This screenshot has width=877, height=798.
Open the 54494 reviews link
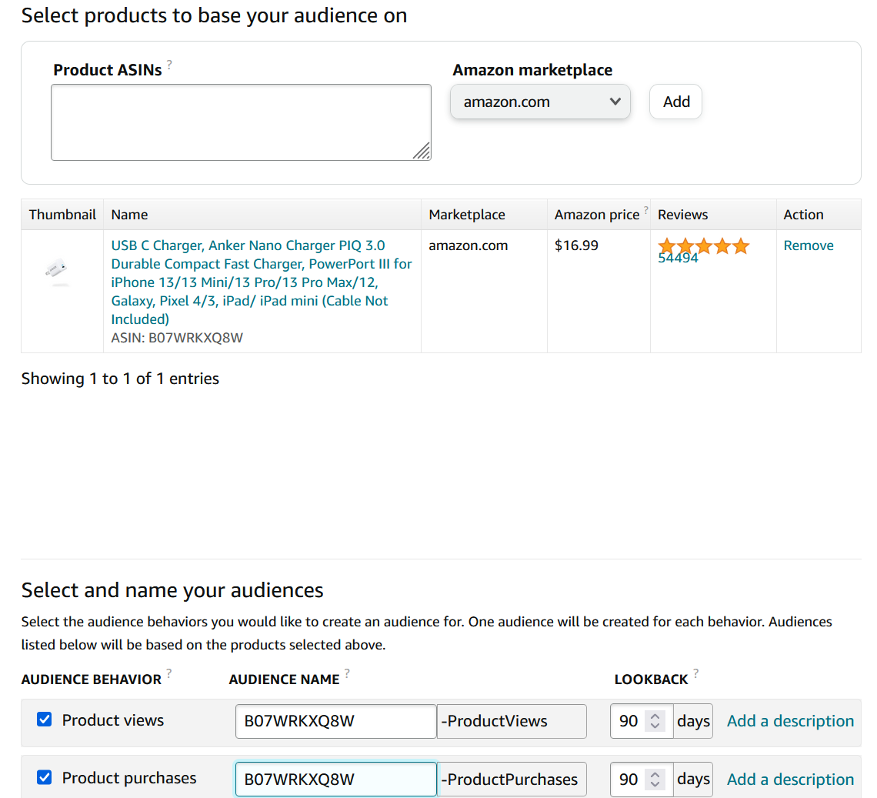tap(678, 259)
